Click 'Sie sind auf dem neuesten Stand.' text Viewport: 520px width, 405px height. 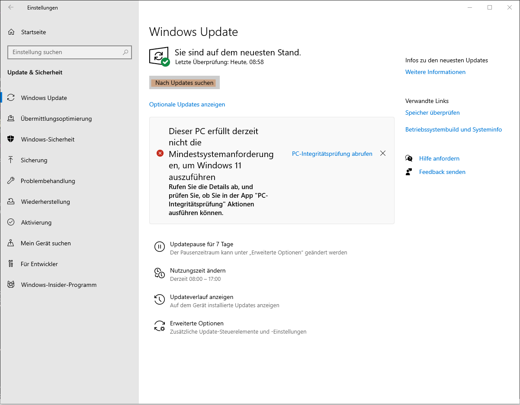[x=238, y=52]
